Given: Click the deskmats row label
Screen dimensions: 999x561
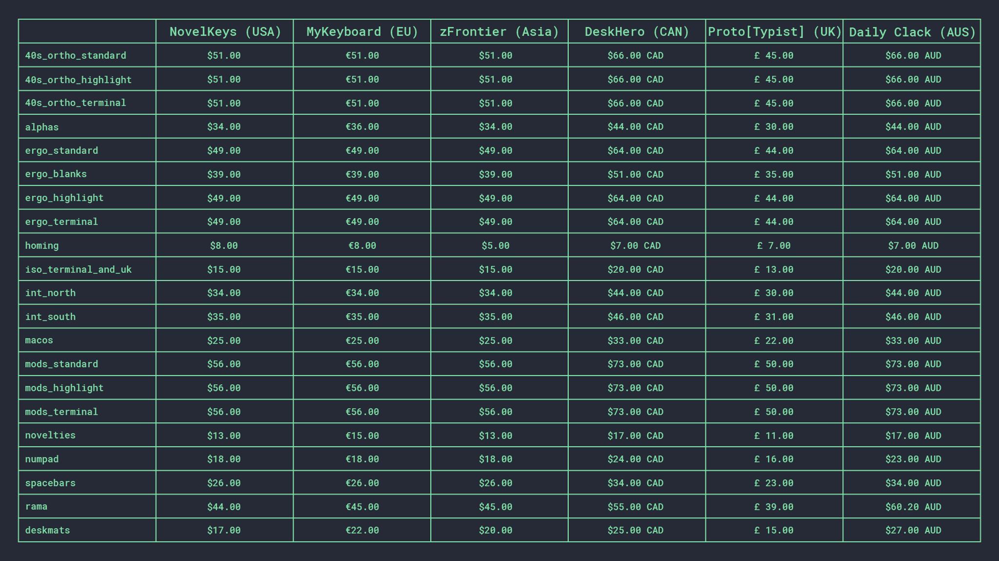Looking at the screenshot, I should click(x=47, y=530).
